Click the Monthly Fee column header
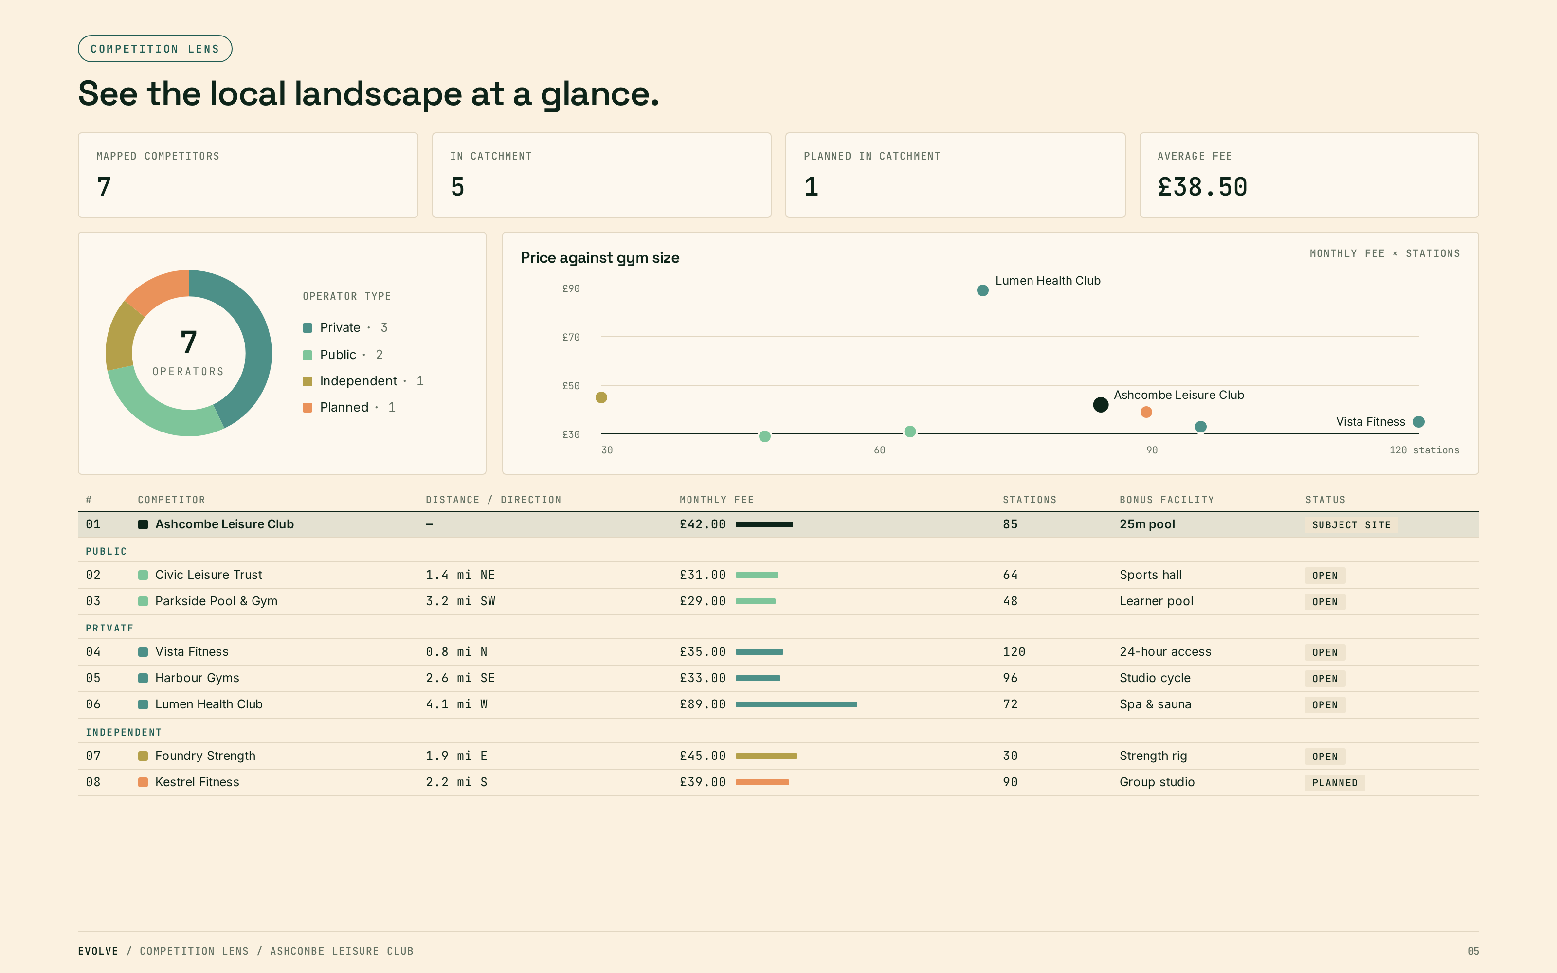Viewport: 1557px width, 973px height. [x=717, y=499]
